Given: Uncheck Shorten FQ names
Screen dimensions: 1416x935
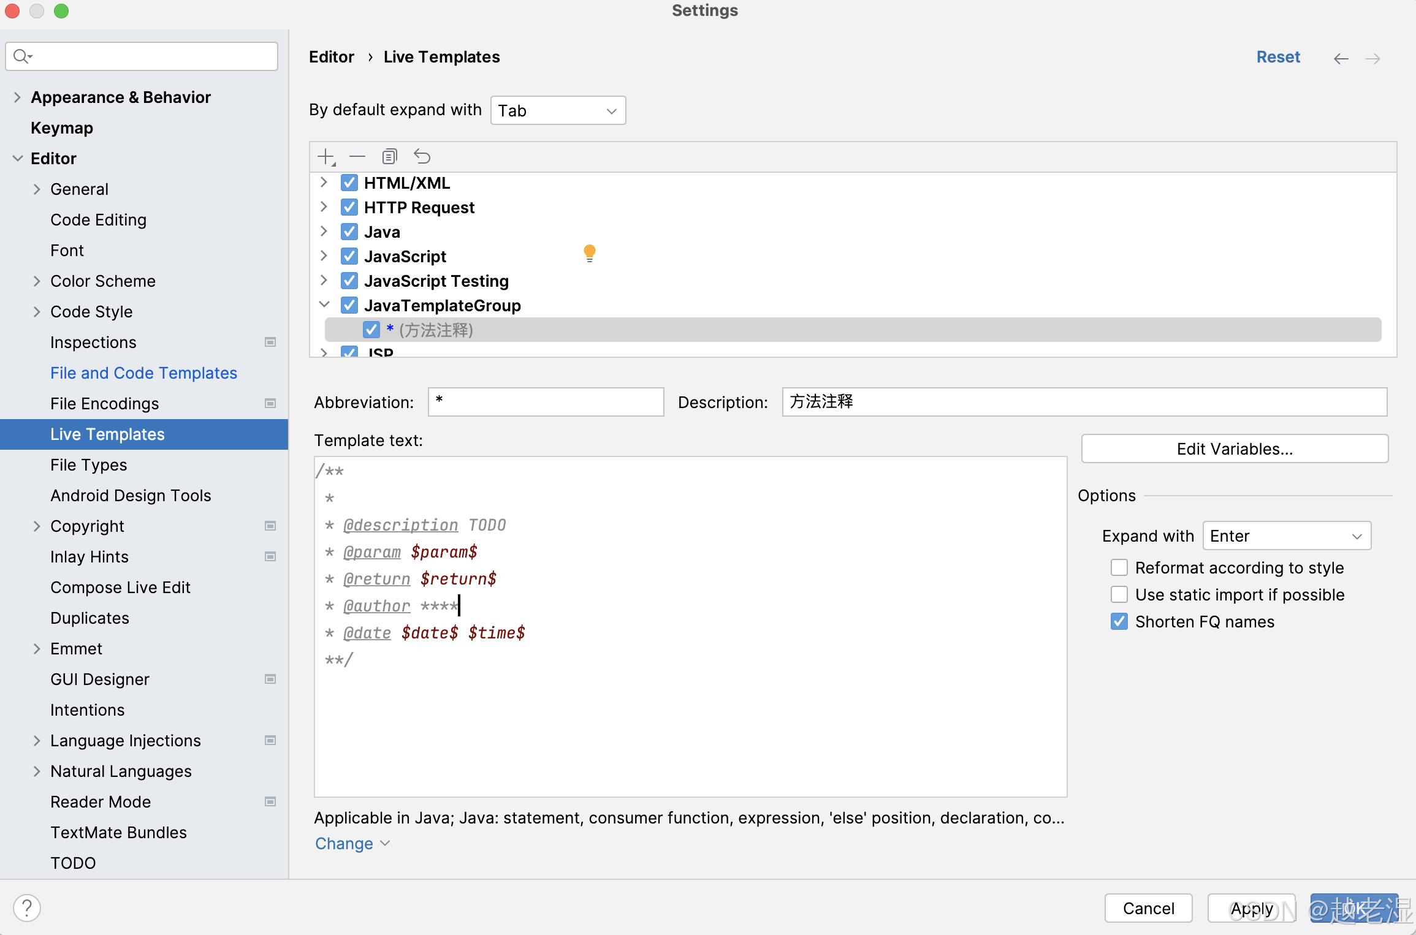Looking at the screenshot, I should click(1119, 621).
